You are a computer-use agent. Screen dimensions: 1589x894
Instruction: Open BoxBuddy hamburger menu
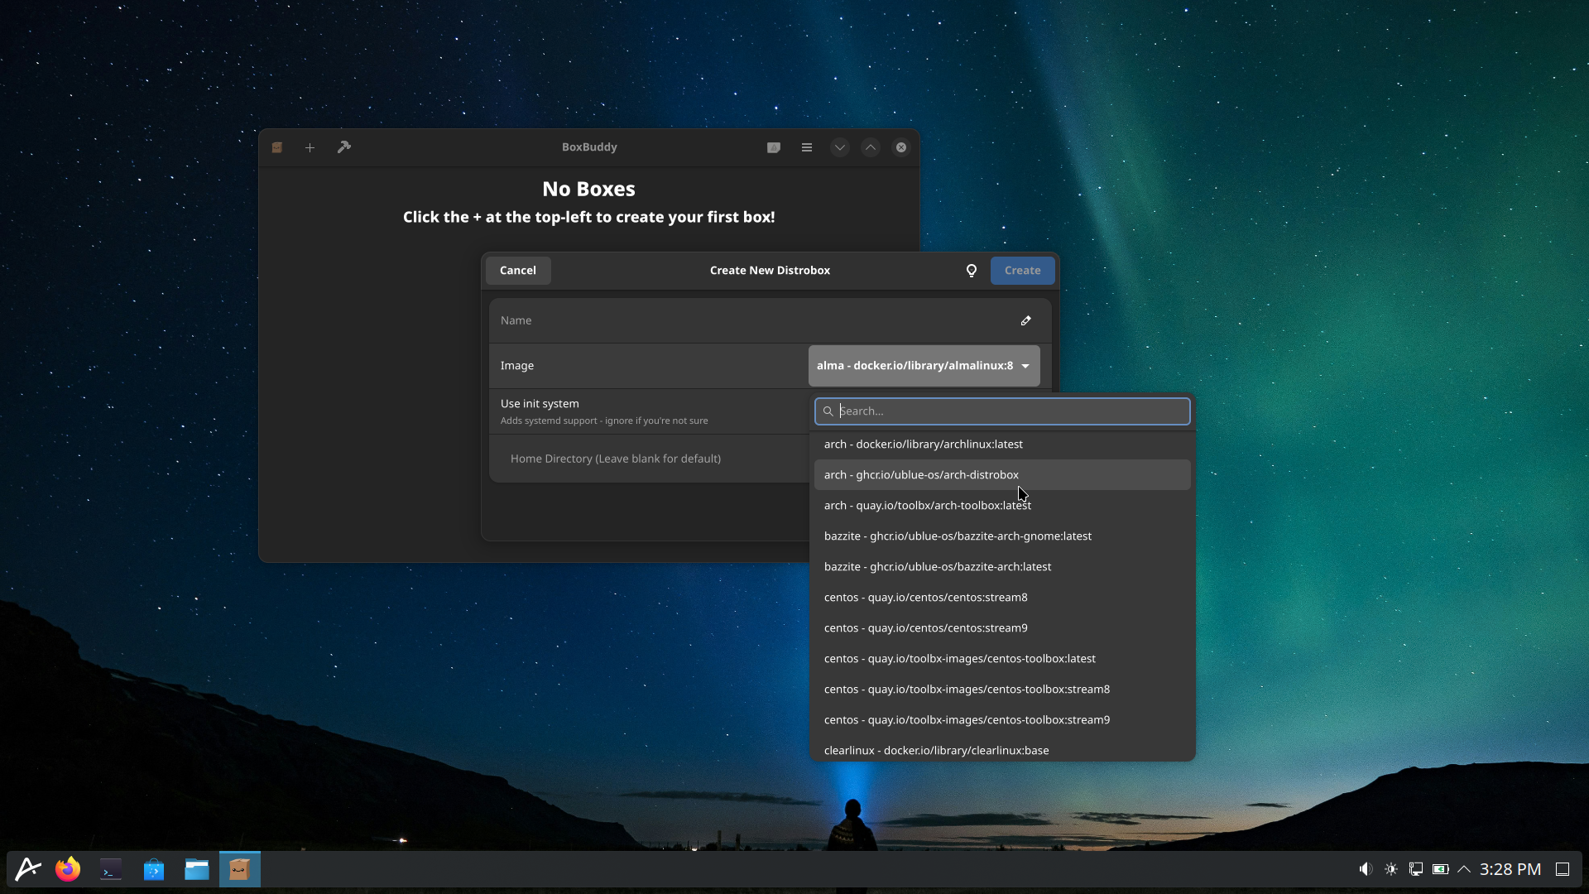pos(807,147)
